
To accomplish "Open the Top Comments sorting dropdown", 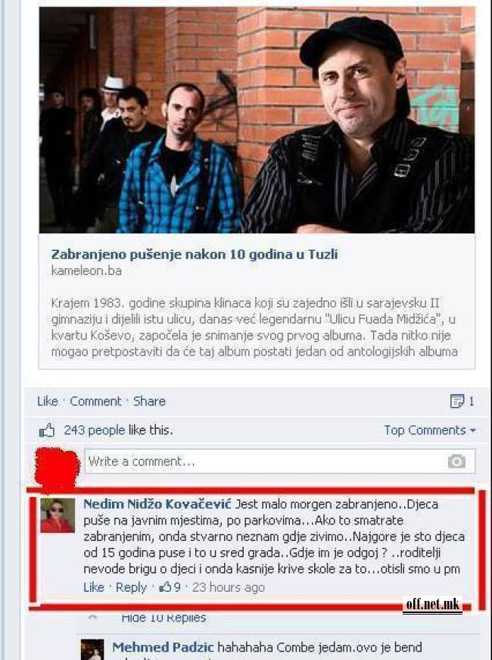I will [x=430, y=430].
